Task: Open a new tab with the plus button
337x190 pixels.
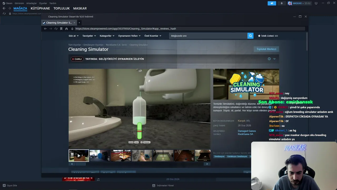Action: [79, 23]
